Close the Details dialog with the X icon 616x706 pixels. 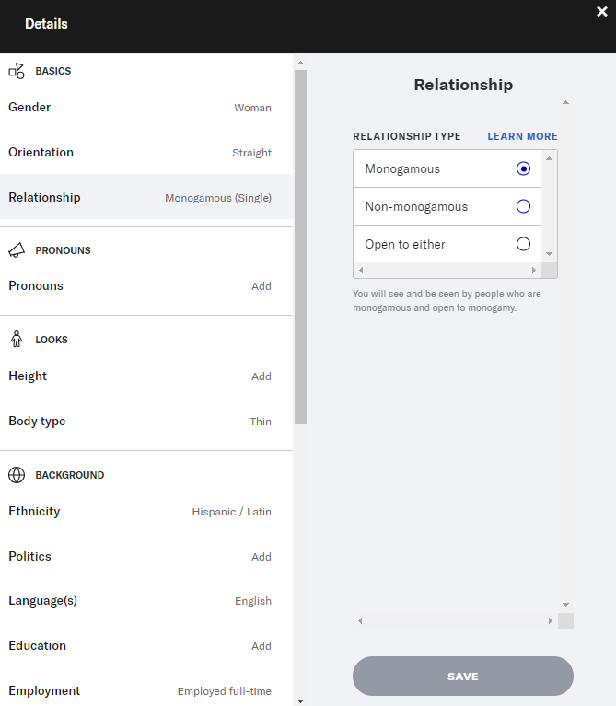point(602,12)
